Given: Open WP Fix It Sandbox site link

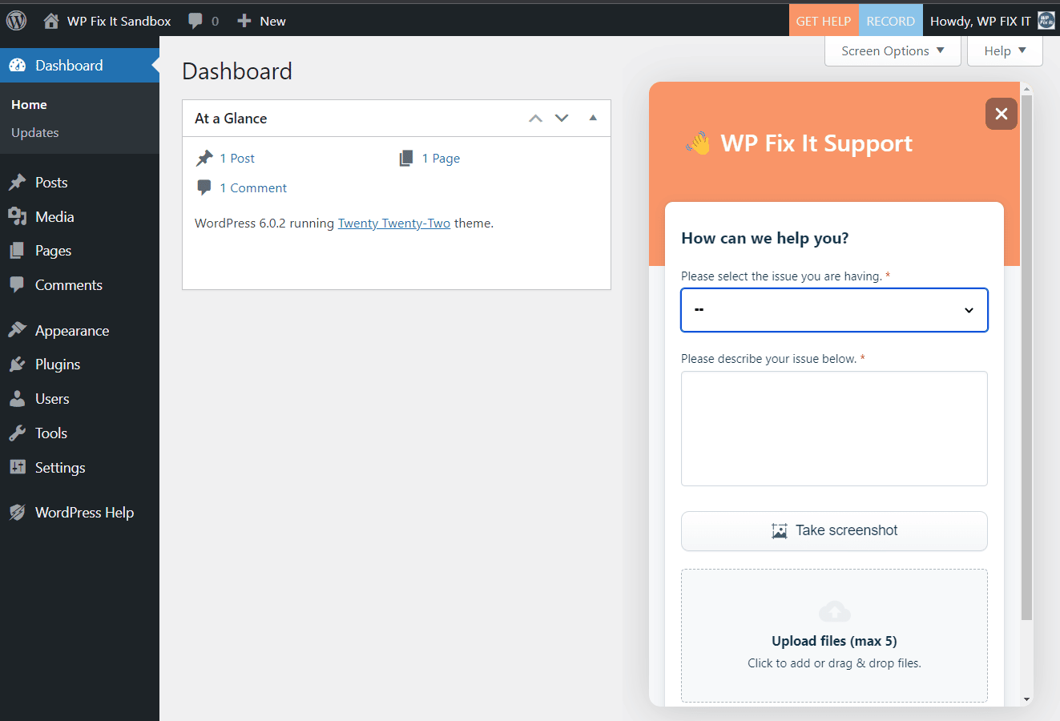Looking at the screenshot, I should click(x=119, y=21).
